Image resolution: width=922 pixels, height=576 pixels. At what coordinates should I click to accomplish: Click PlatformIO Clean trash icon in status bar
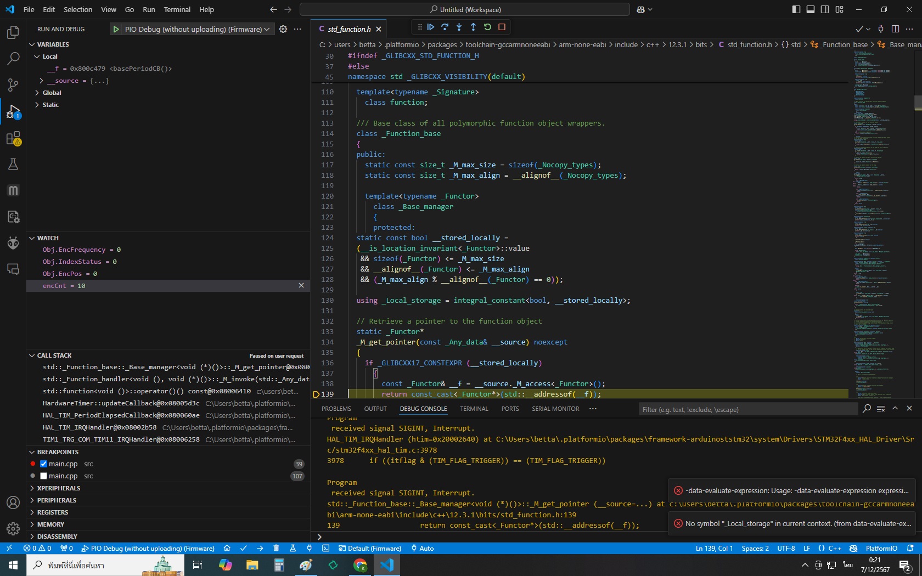(x=277, y=548)
